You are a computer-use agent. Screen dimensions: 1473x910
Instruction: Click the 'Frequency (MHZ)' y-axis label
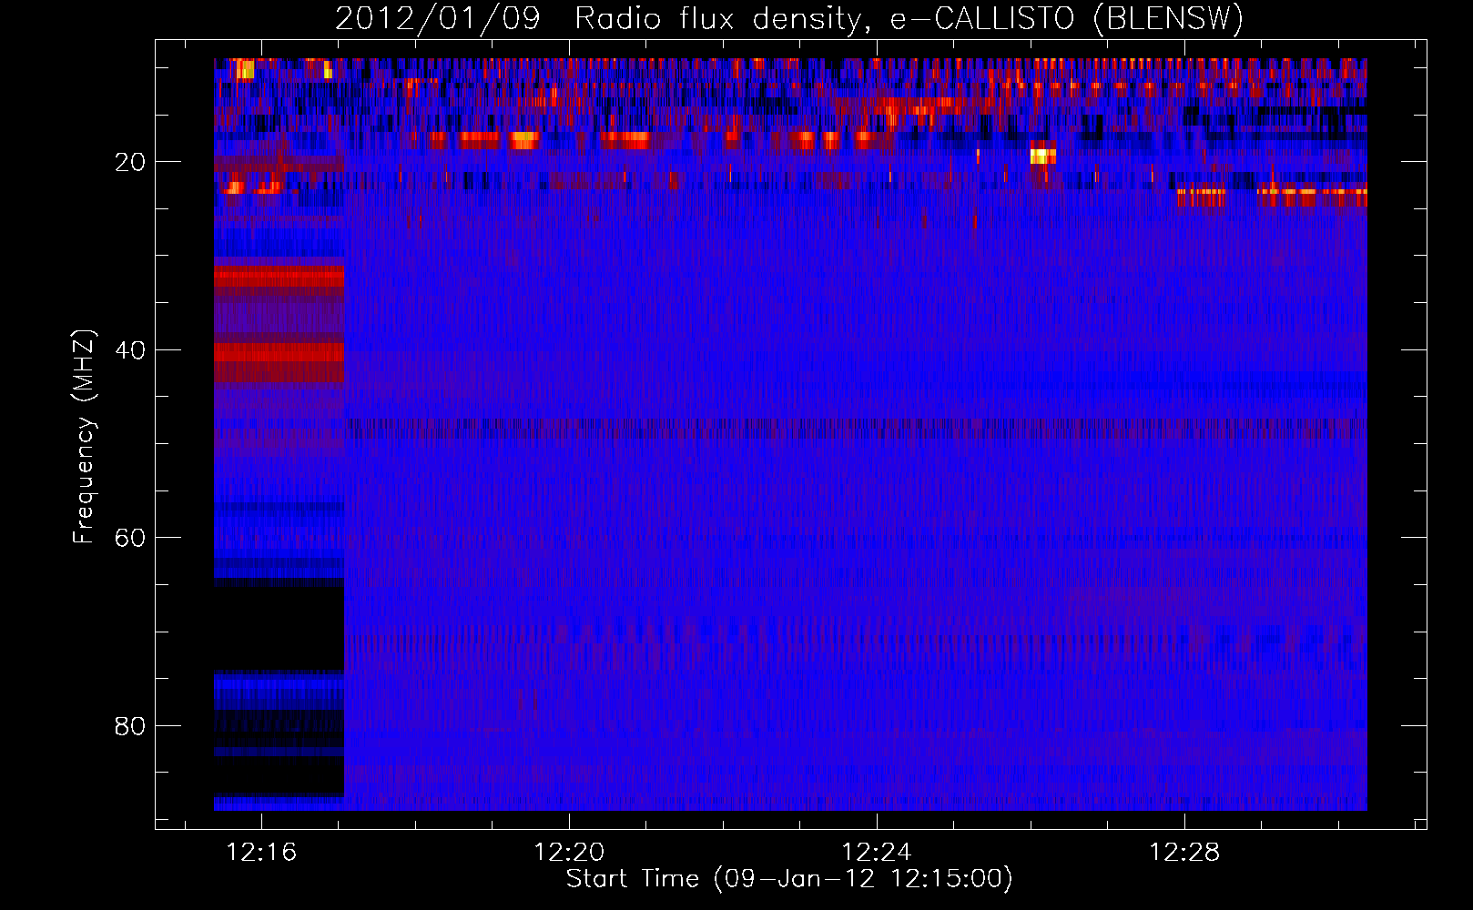pos(84,437)
